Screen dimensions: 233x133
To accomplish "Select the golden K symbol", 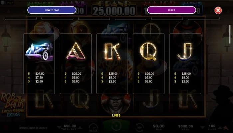I will [112, 51].
